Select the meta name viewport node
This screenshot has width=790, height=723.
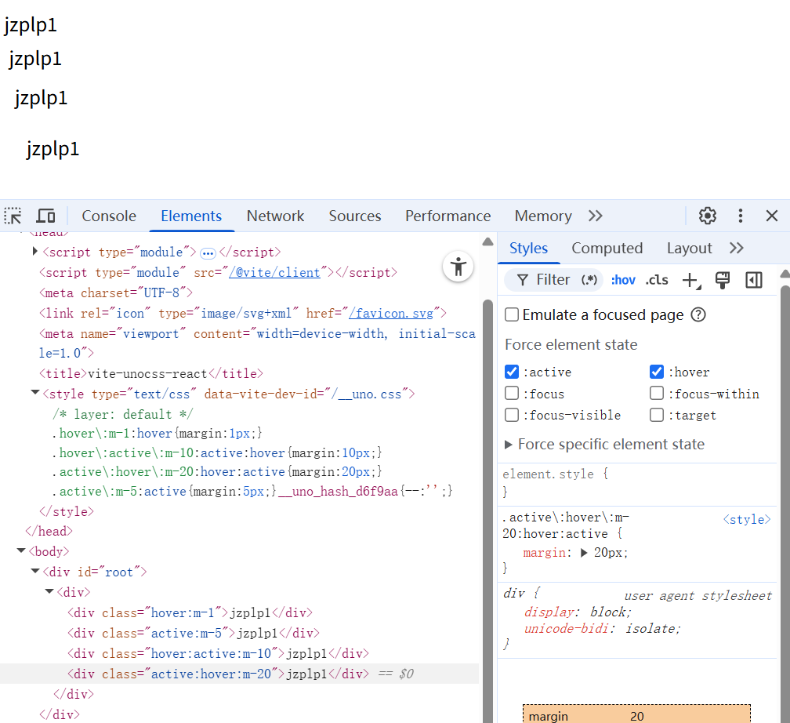pyautogui.click(x=257, y=343)
